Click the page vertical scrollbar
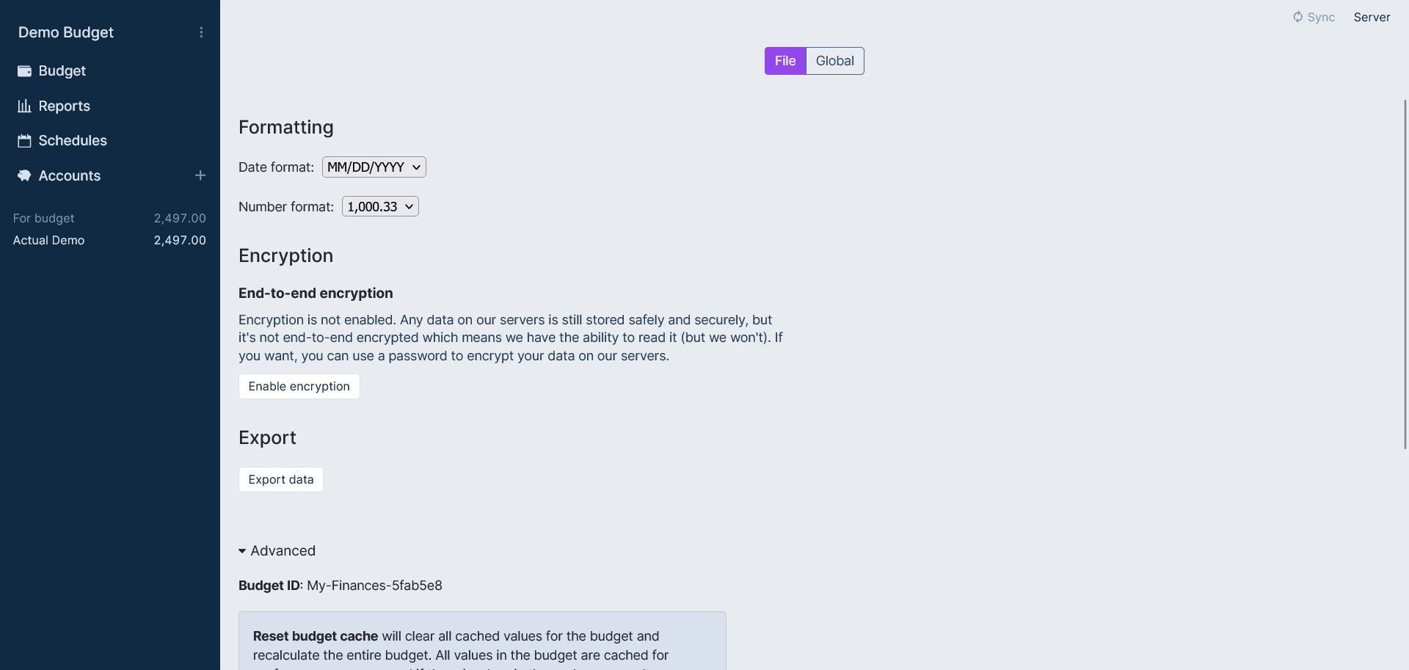Image resolution: width=1409 pixels, height=670 pixels. (1405, 274)
